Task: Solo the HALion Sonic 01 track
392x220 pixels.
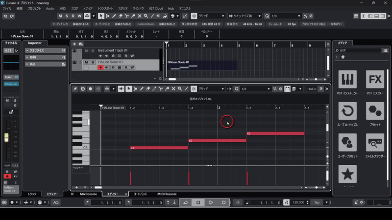Action: click(x=93, y=62)
